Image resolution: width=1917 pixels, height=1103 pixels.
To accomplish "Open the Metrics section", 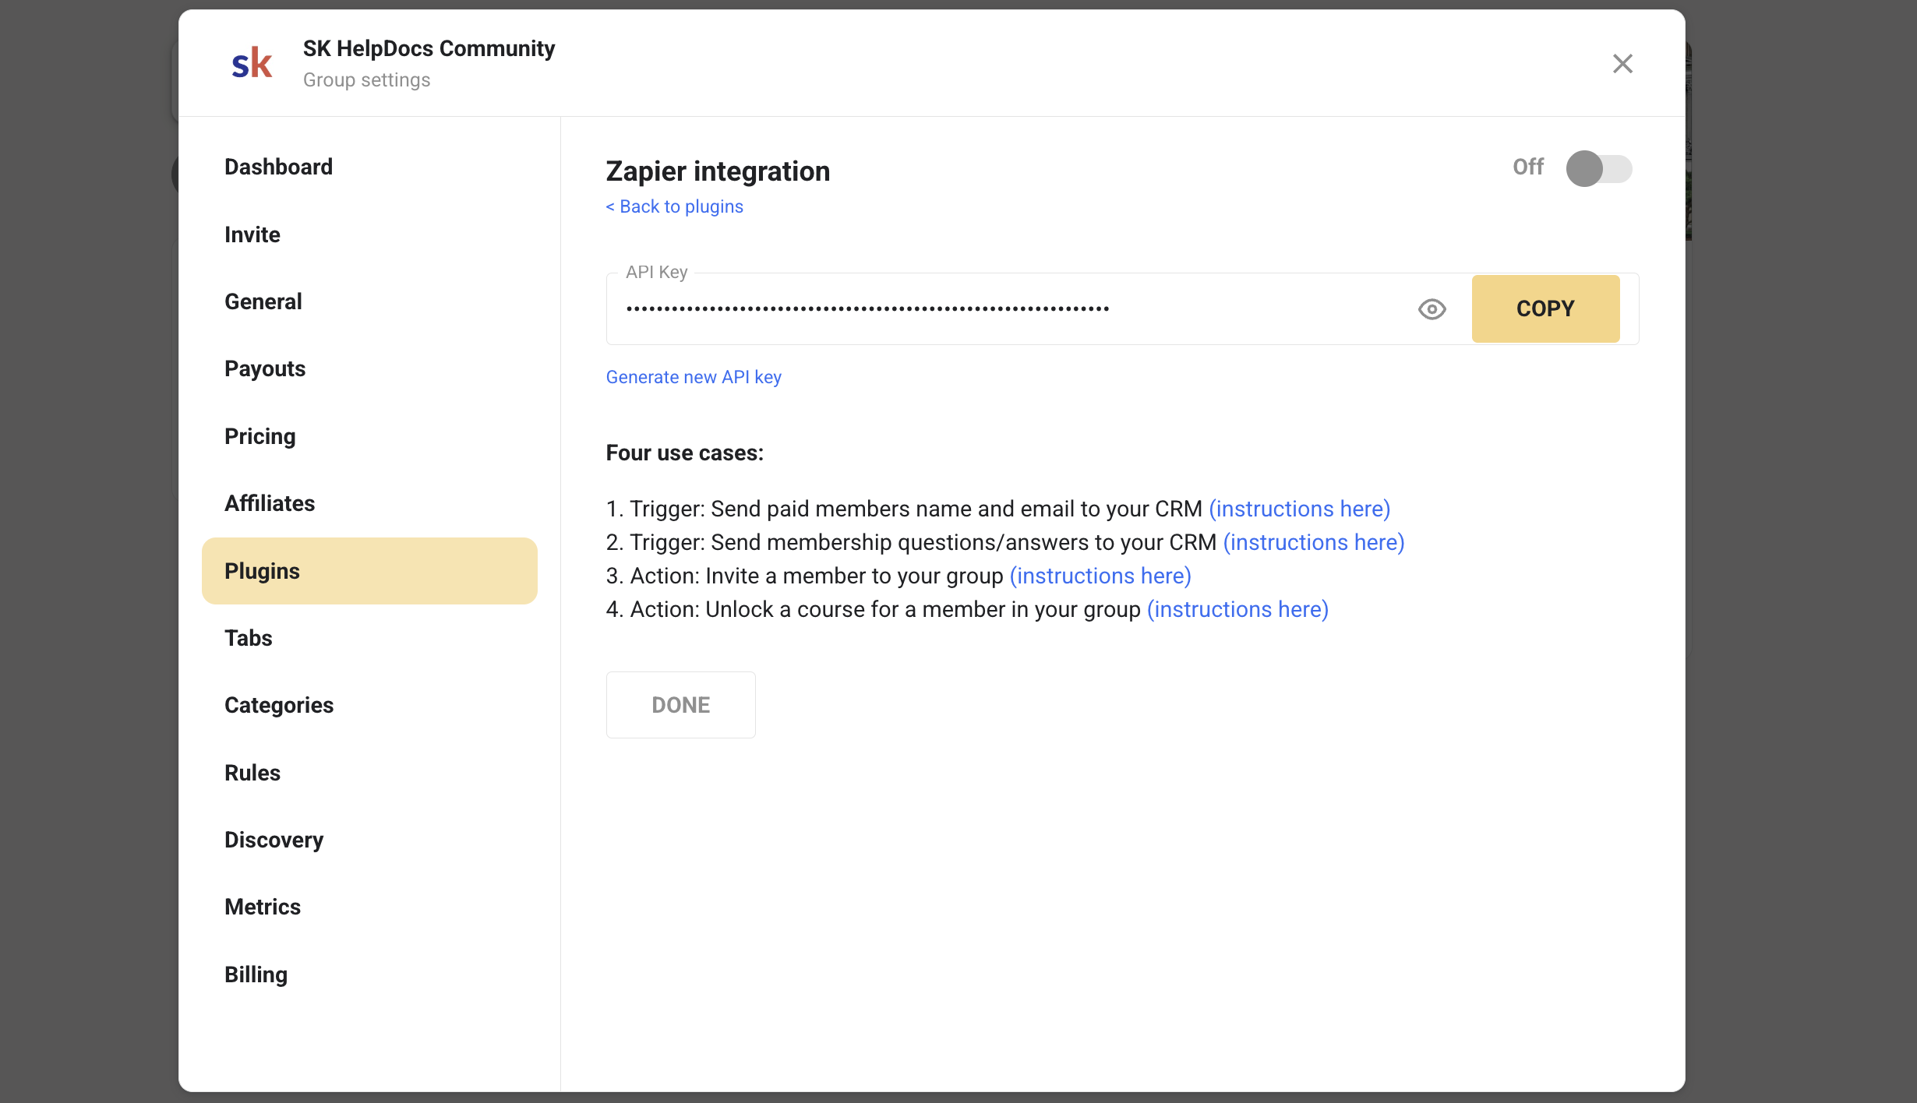I will coord(263,907).
